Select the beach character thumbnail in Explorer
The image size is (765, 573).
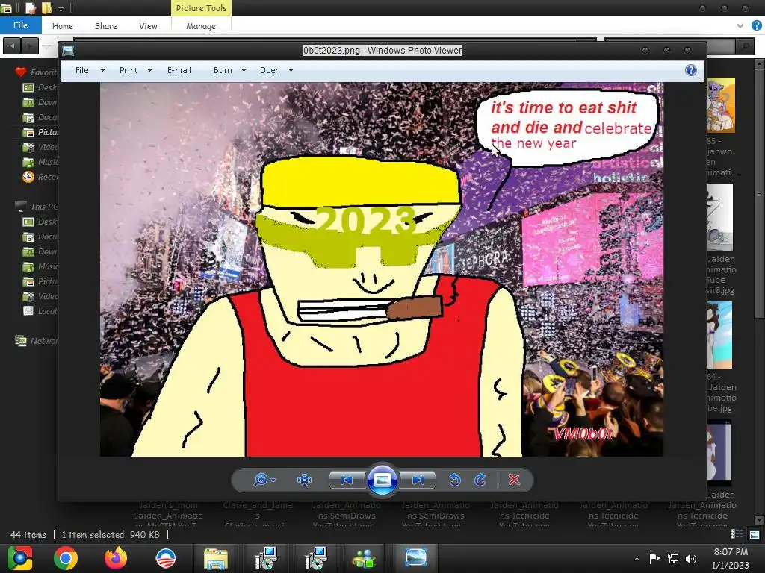tap(720, 335)
